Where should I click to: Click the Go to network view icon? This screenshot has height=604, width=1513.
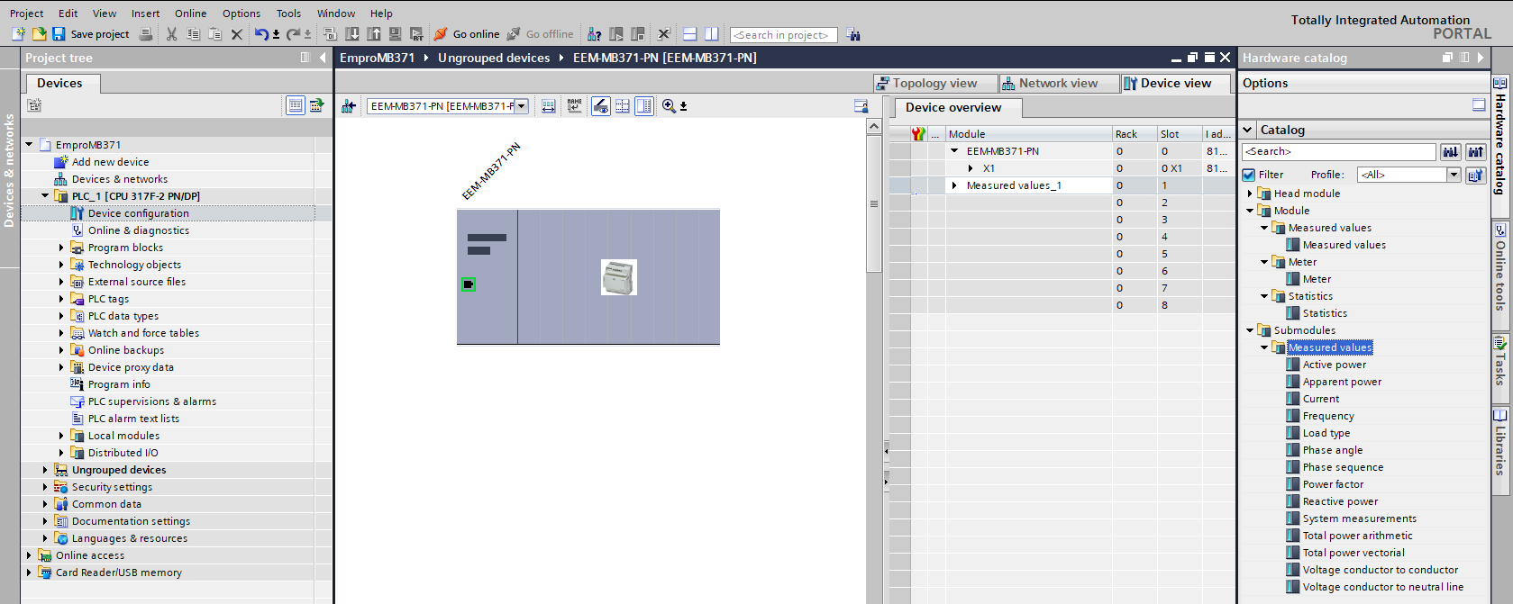pyautogui.click(x=349, y=106)
